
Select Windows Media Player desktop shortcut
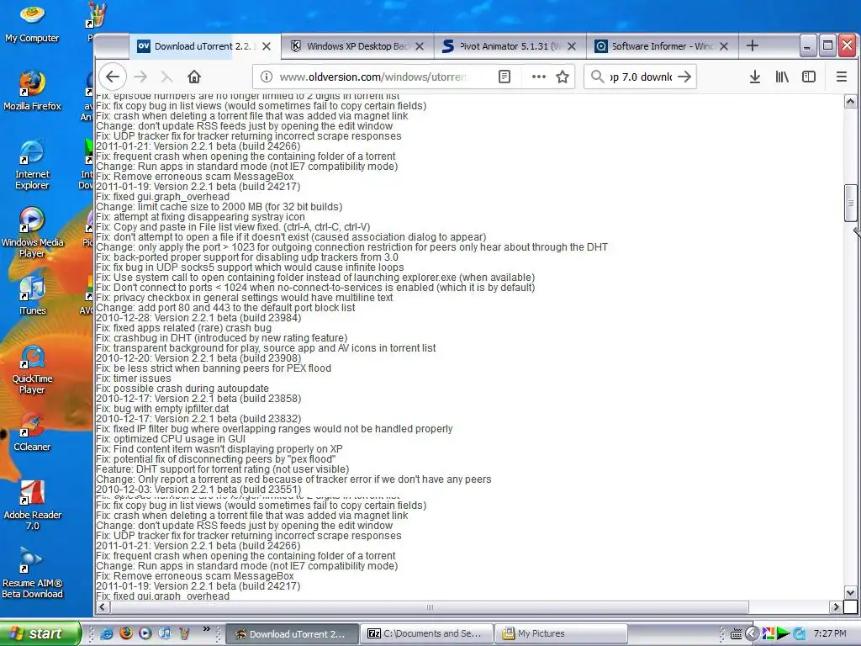[x=32, y=232]
